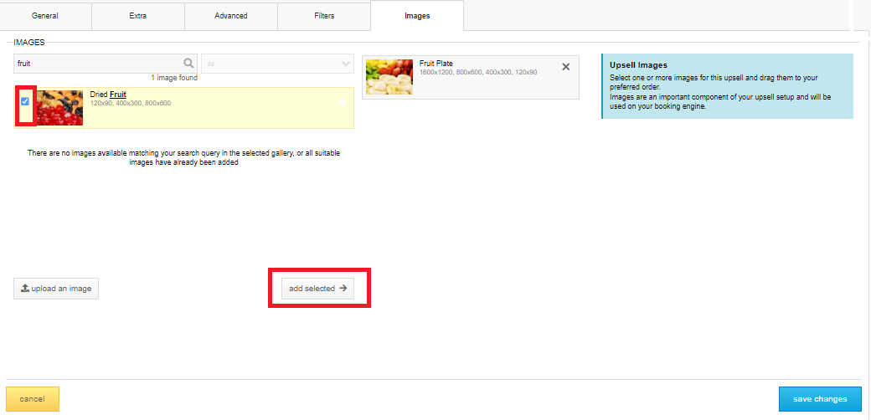The width and height of the screenshot is (871, 420).
Task: Click the upload arrow icon on upload button
Action: point(25,289)
